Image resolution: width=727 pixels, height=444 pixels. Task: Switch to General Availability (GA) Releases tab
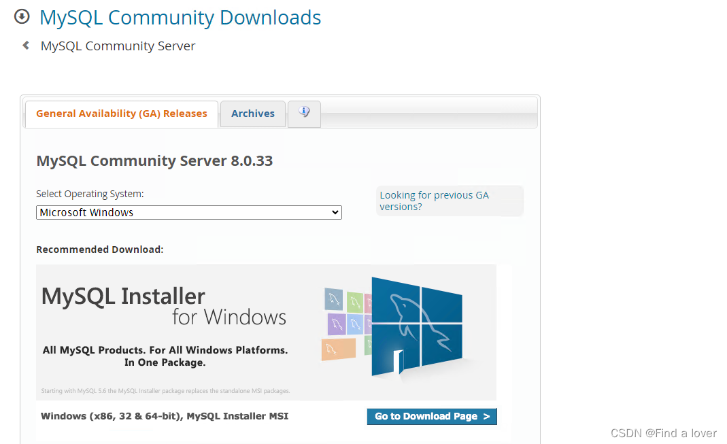(122, 114)
